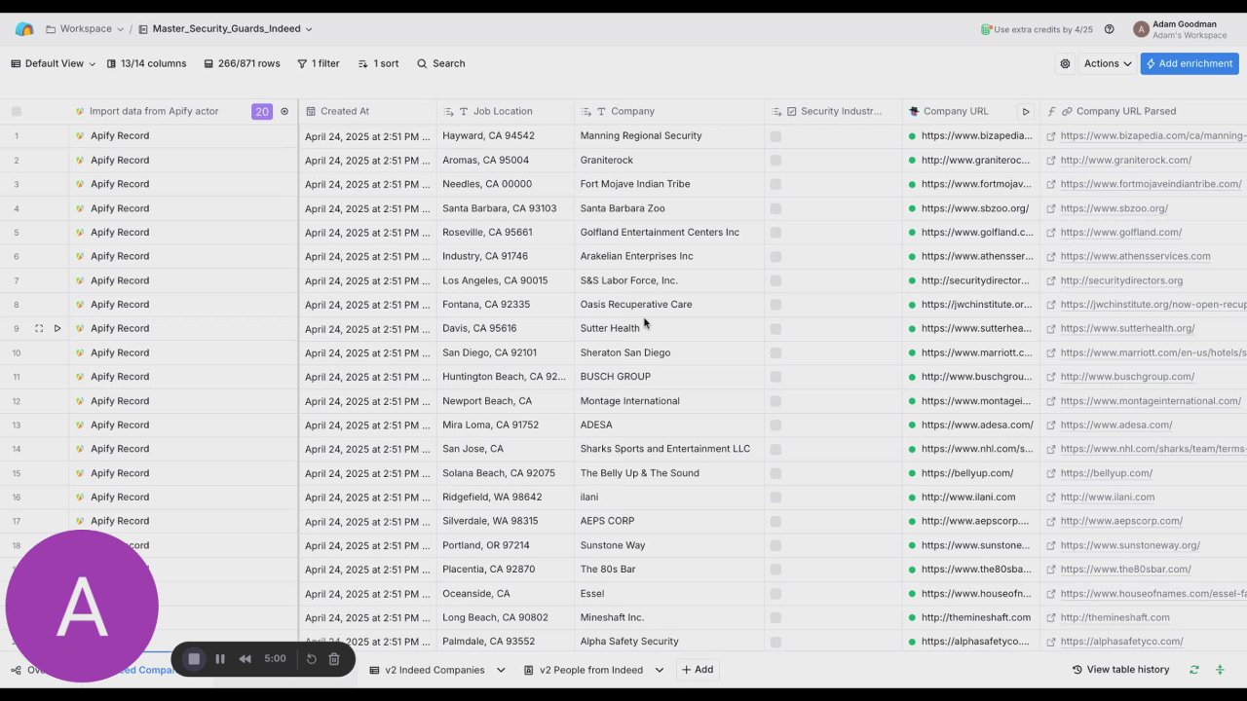Screen dimensions: 1247x701
Task: Click the green refresh icon in bottom bar
Action: (1193, 670)
